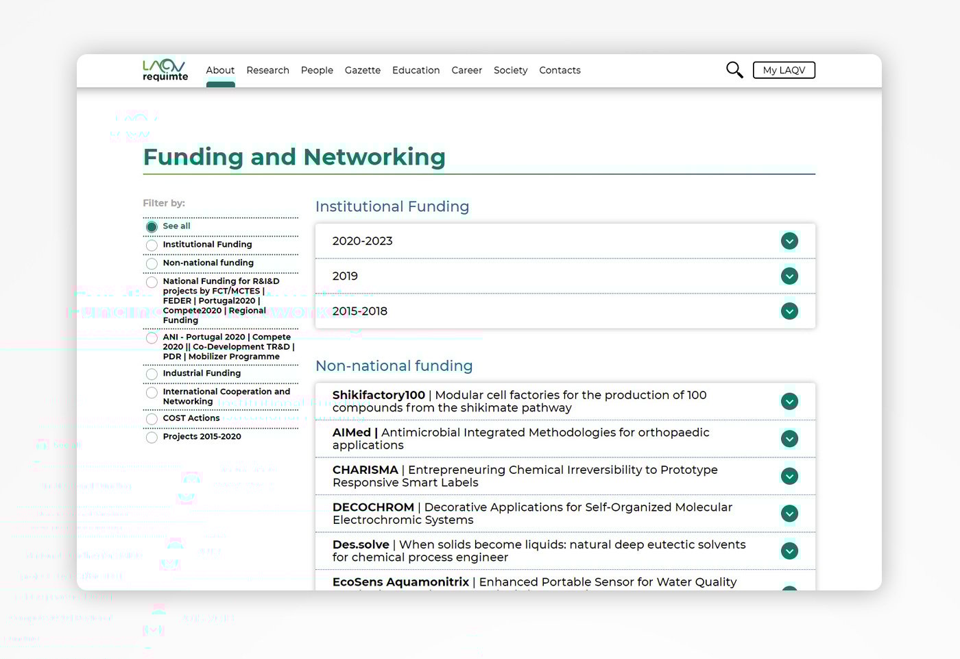The width and height of the screenshot is (960, 659).
Task: Expand the EcoSens Aquamonitrix project row
Action: [789, 586]
